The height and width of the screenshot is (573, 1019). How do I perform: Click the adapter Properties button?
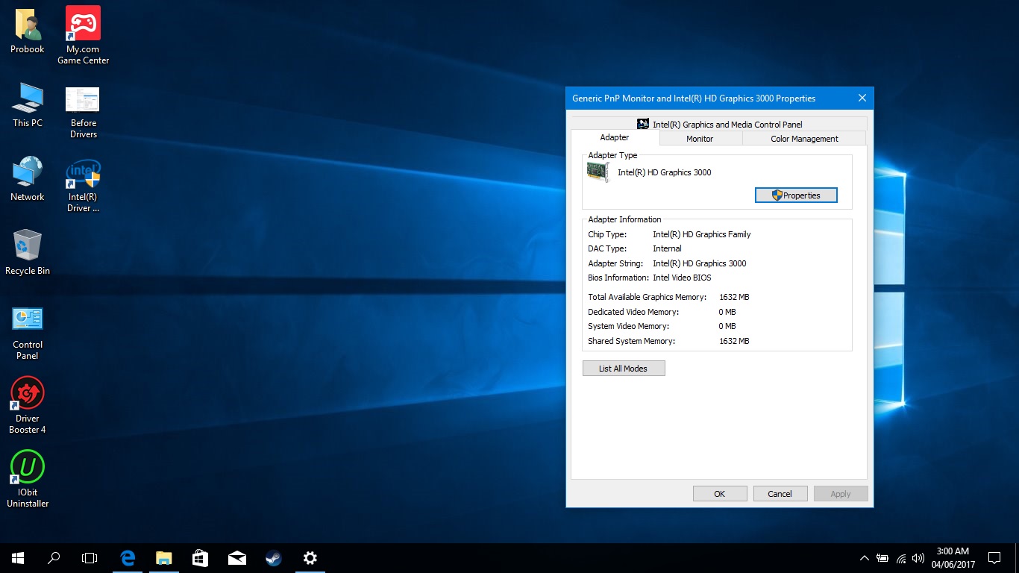point(796,195)
